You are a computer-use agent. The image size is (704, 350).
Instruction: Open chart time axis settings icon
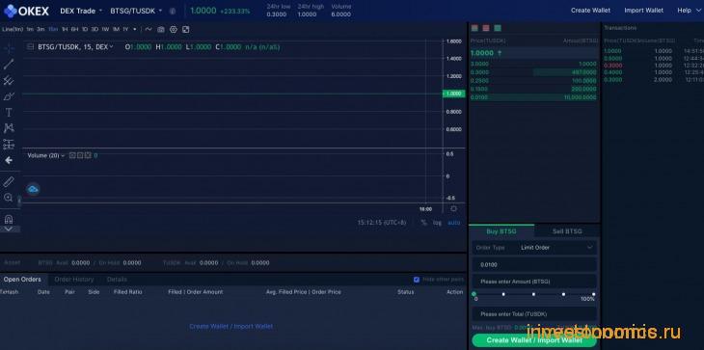[x=454, y=208]
